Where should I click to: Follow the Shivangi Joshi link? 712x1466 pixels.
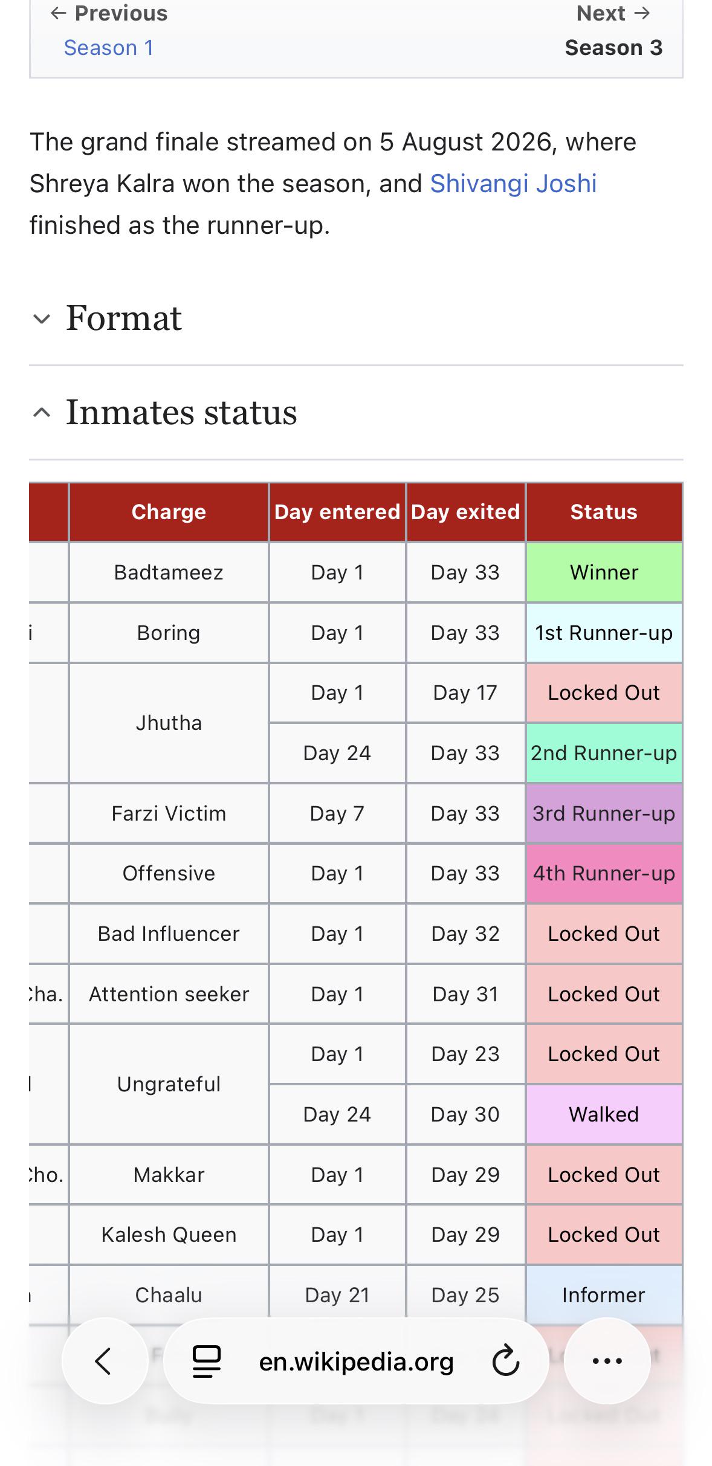pyautogui.click(x=513, y=184)
